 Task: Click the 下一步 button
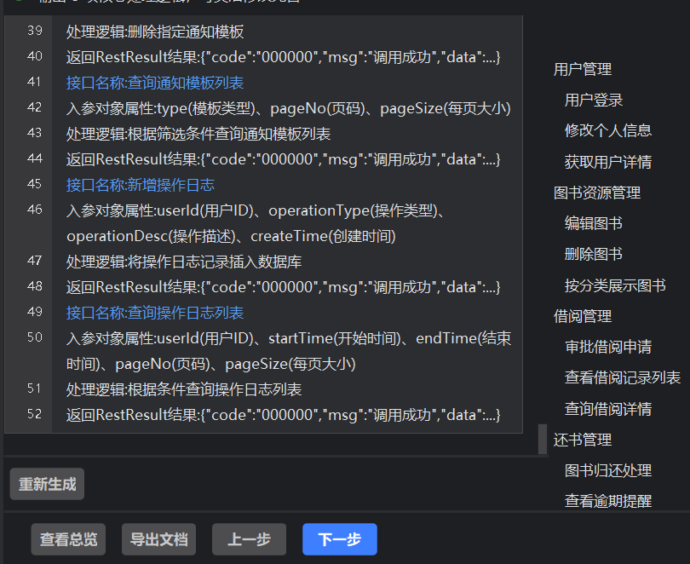(x=339, y=539)
